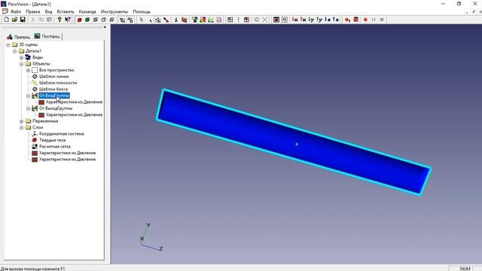
Task: Click the red table icon before record button
Action: 356,20
